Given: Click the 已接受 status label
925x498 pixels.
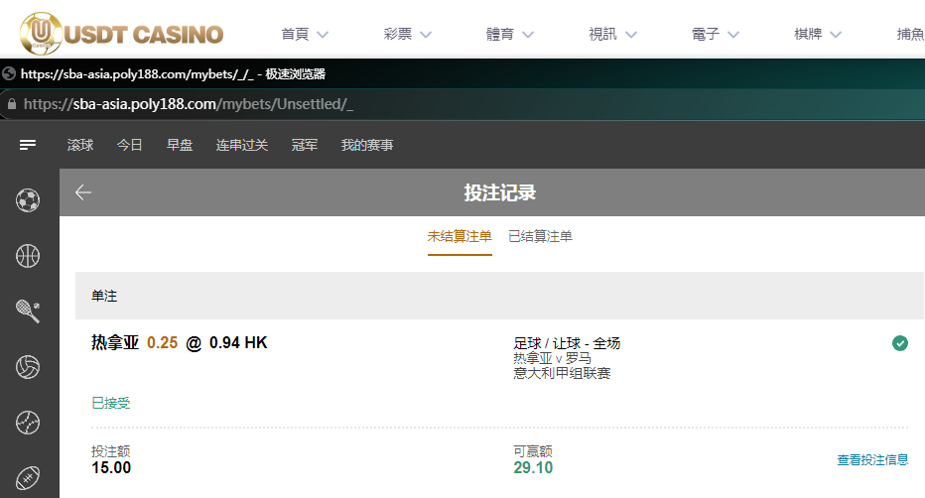Looking at the screenshot, I should pos(111,403).
